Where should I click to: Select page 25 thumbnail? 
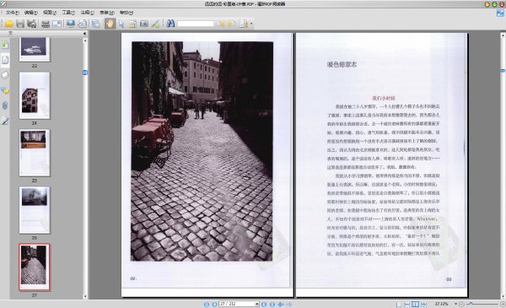click(35, 153)
